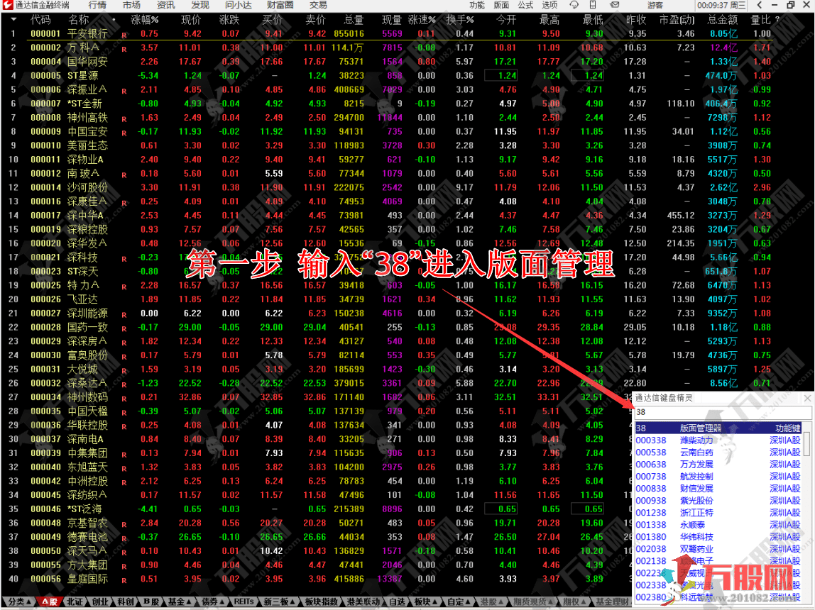Switch to the 创业 tab
The width and height of the screenshot is (815, 610).
click(100, 601)
